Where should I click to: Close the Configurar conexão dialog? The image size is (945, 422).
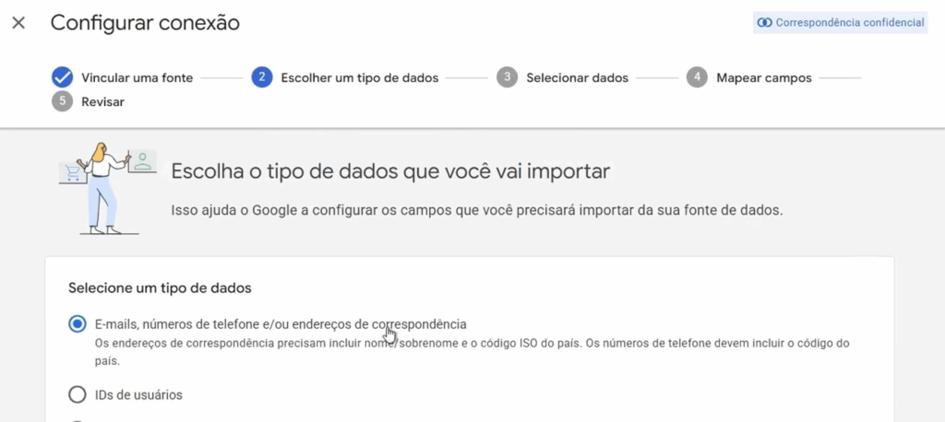(x=18, y=23)
